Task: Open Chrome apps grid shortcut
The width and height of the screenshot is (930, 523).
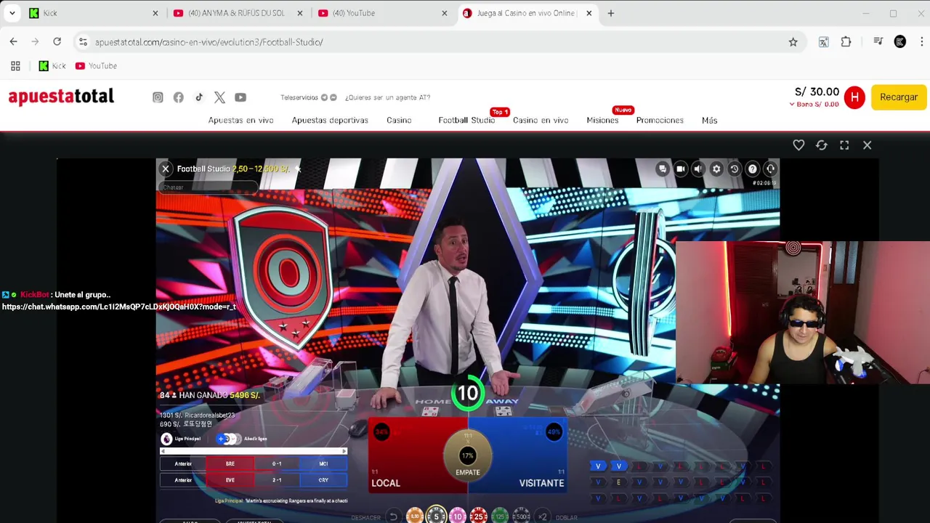Action: click(15, 66)
